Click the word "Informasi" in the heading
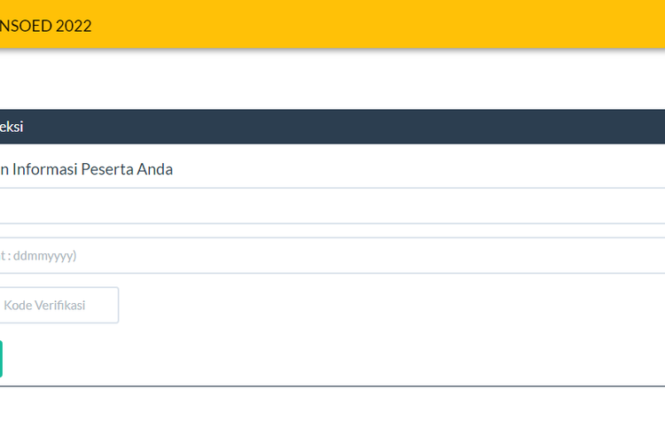The width and height of the screenshot is (665, 443). [x=45, y=169]
